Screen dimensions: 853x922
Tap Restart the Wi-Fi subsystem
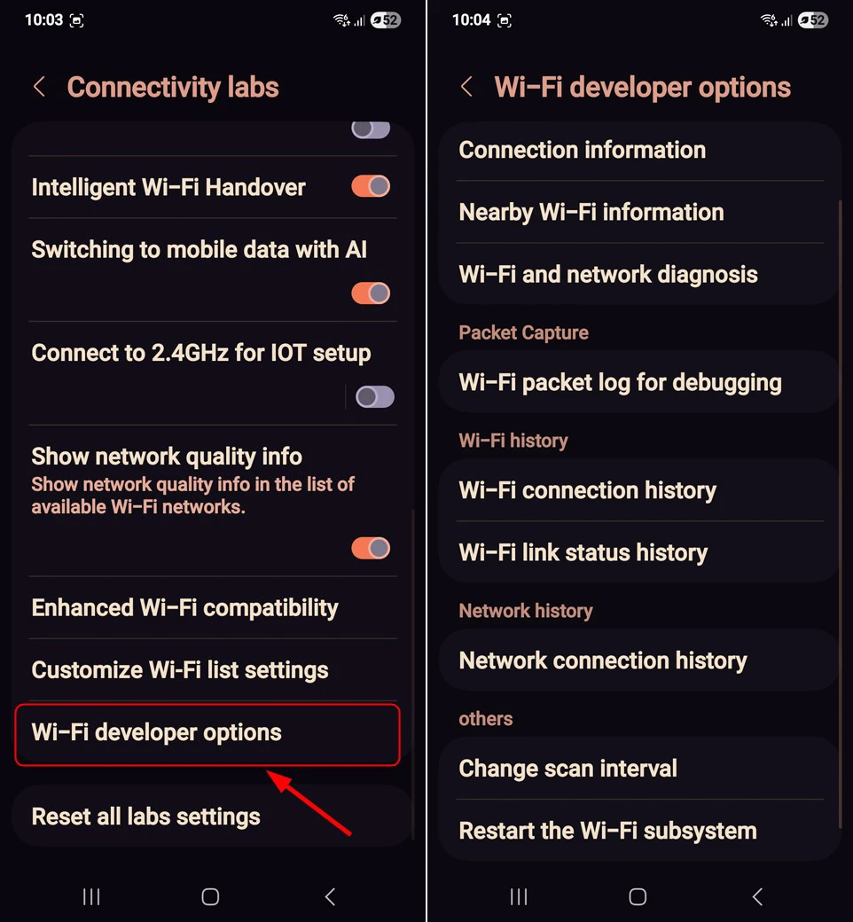click(639, 831)
